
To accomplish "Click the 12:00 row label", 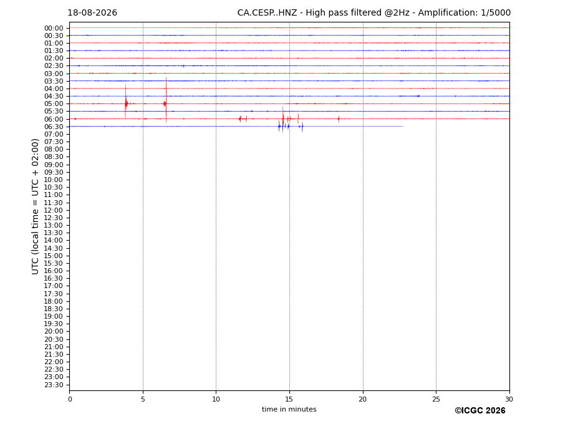I will pos(54,210).
